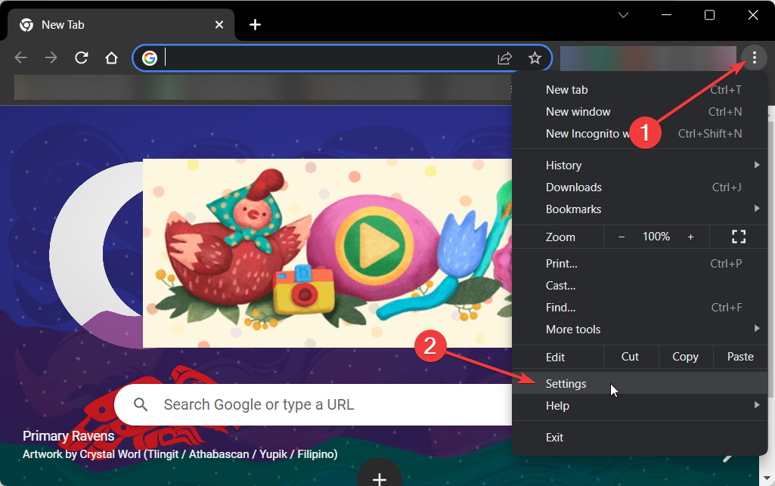Maximize the Chrome window
775x486 pixels.
[709, 15]
